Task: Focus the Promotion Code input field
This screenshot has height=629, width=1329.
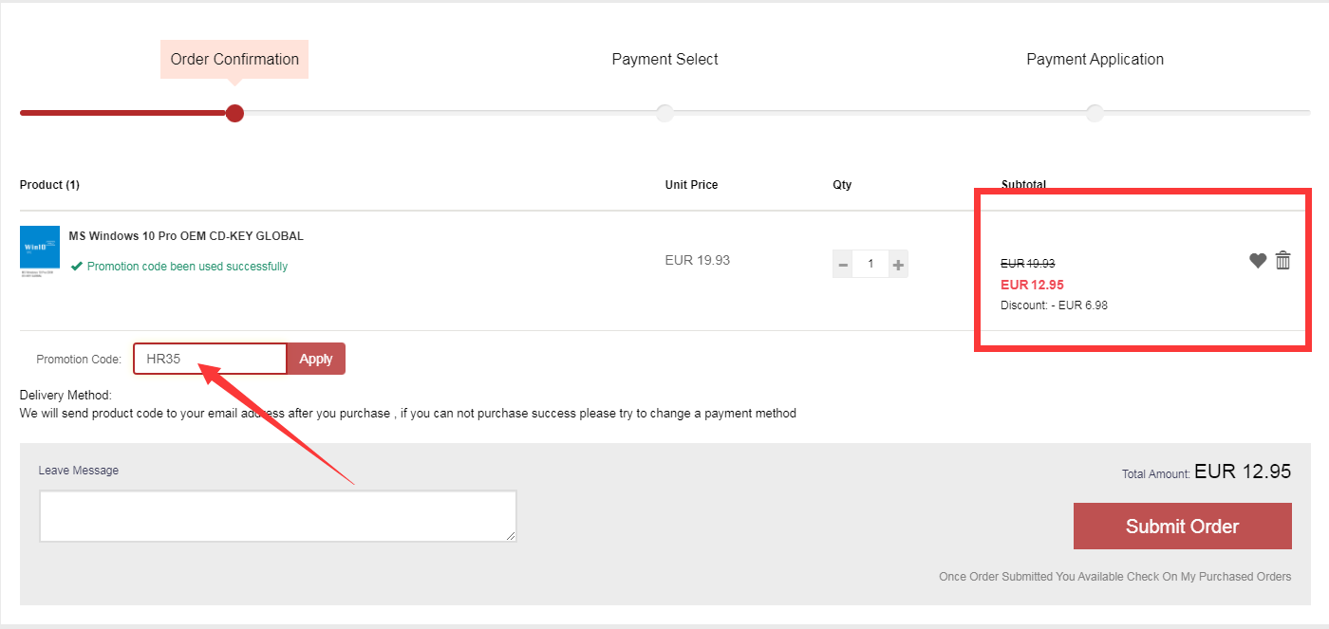Action: pyautogui.click(x=210, y=359)
